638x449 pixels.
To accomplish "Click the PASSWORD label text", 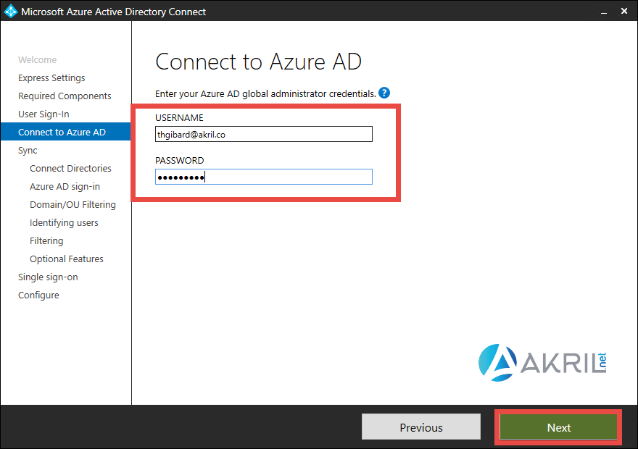I will coord(180,160).
